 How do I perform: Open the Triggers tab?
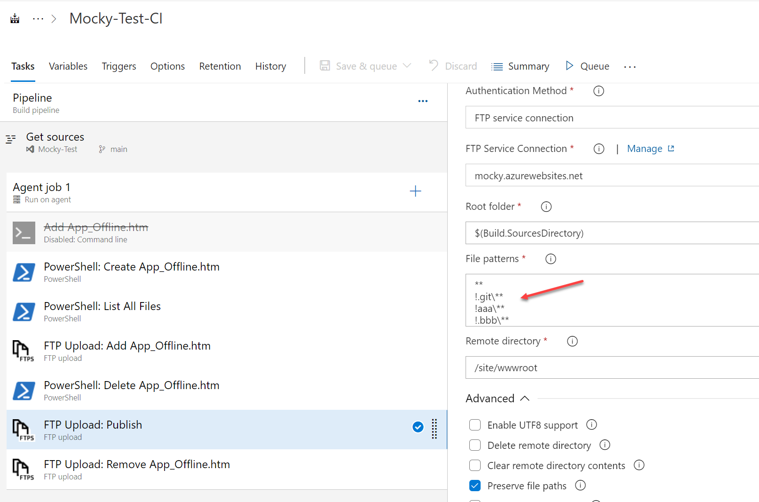(x=119, y=66)
